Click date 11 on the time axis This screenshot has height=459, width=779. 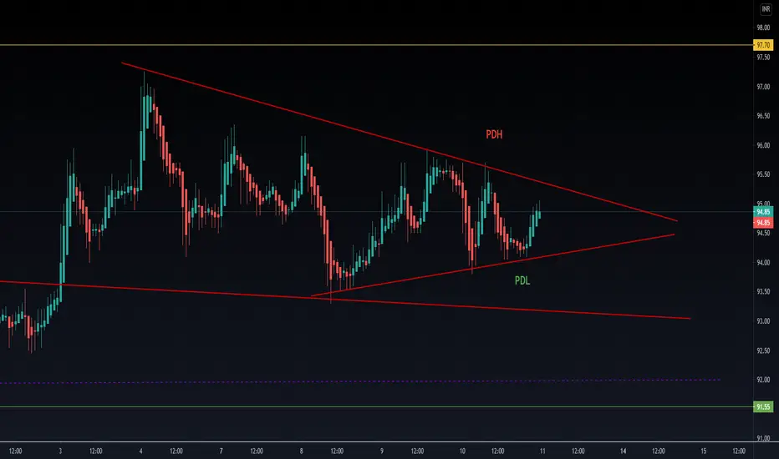point(542,451)
